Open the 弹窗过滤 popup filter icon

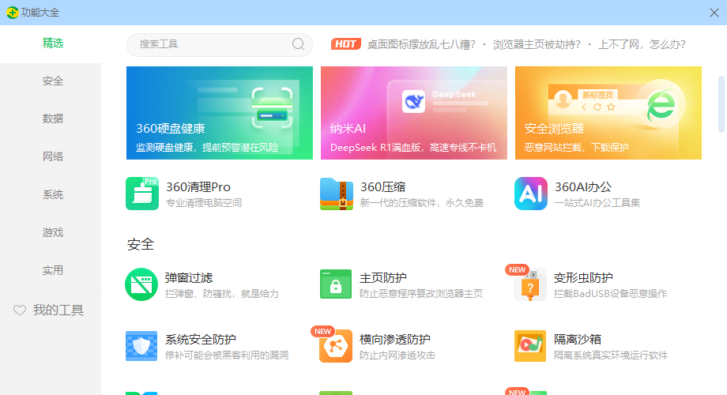pyautogui.click(x=141, y=284)
